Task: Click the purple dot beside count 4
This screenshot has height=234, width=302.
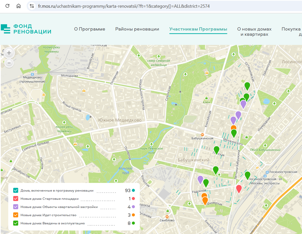Action: (x=133, y=207)
